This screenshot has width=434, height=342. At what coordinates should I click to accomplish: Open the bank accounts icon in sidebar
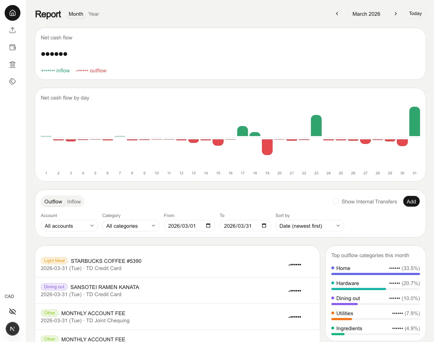(x=13, y=64)
